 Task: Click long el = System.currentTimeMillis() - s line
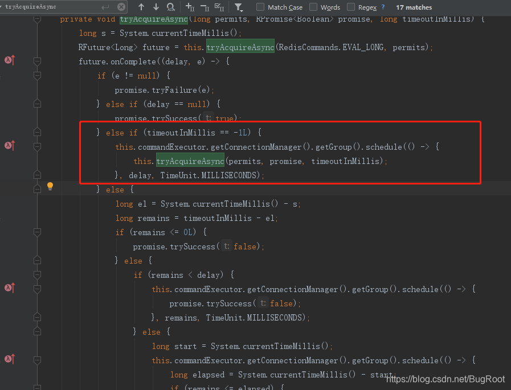point(207,204)
